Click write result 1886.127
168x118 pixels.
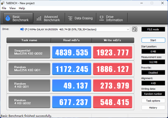pyautogui.click(x=113, y=69)
